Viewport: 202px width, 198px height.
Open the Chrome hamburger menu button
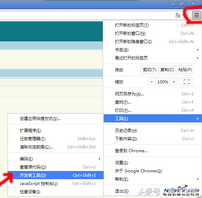pos(197,15)
